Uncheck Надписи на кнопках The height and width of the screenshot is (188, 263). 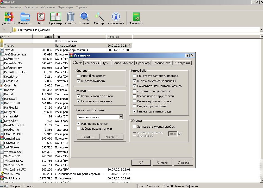click(x=78, y=124)
